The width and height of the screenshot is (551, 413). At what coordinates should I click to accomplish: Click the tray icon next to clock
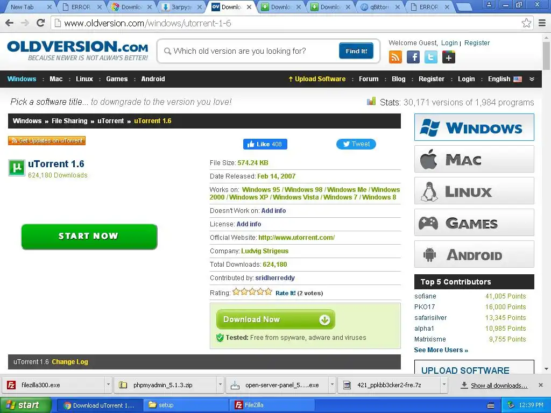tap(511, 405)
